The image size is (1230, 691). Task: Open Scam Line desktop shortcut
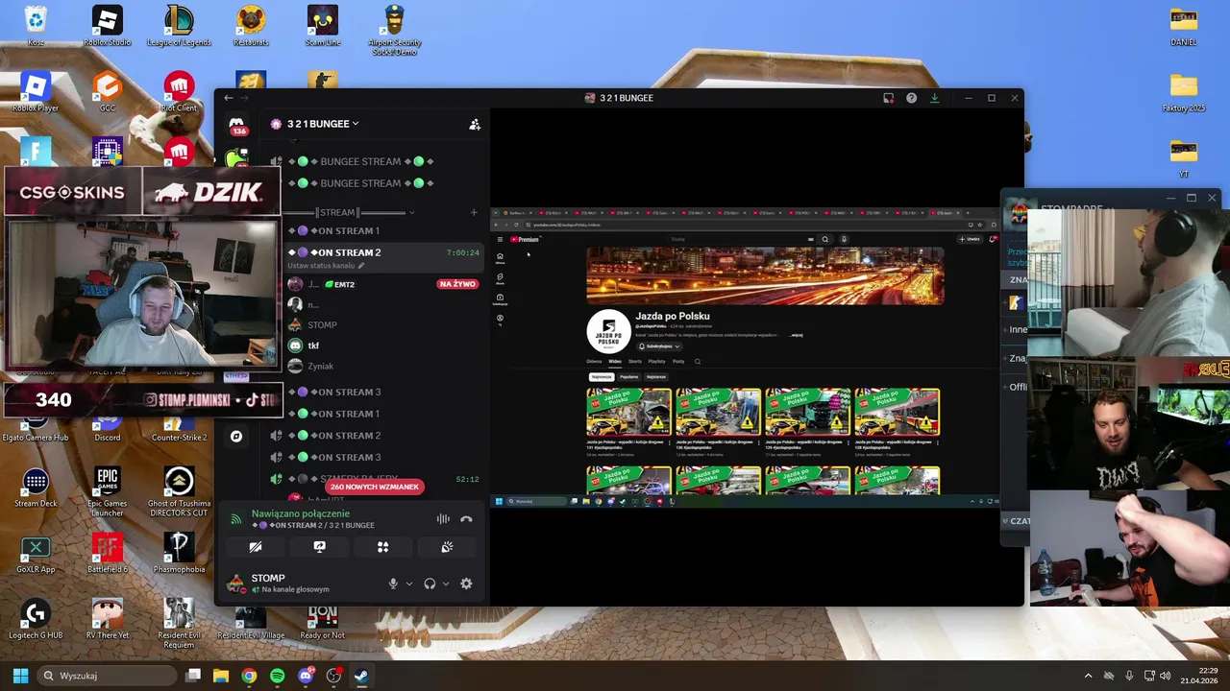point(323,26)
